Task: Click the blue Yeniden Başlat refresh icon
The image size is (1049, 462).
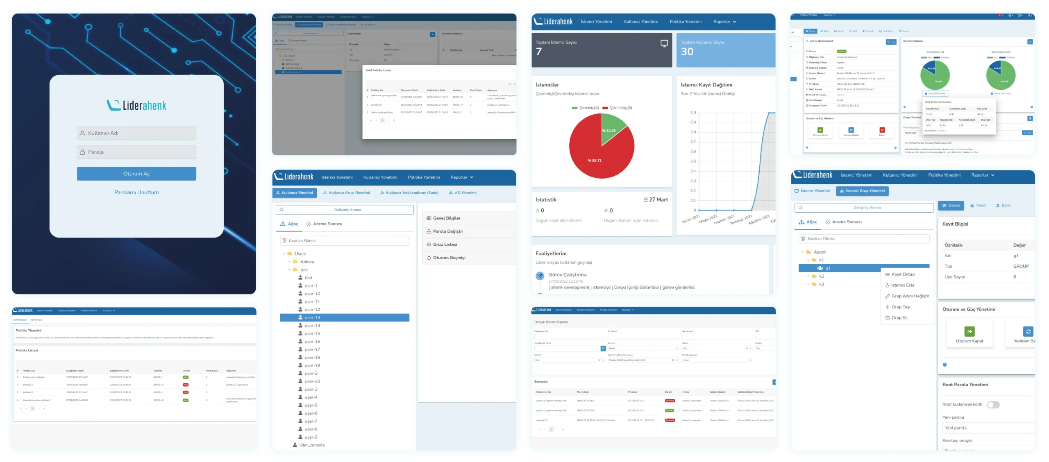Action: point(1028,331)
